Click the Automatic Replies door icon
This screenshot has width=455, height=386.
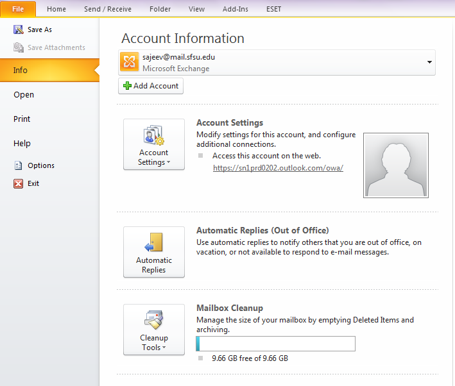tap(154, 242)
